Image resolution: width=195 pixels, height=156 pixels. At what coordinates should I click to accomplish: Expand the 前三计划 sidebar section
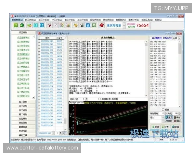23,102
